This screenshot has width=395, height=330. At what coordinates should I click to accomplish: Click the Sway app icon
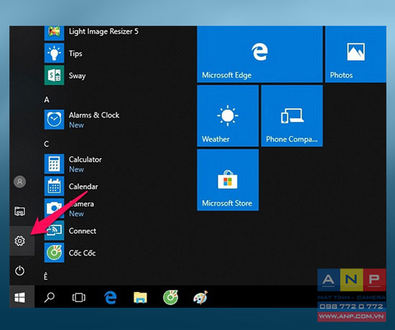[54, 75]
